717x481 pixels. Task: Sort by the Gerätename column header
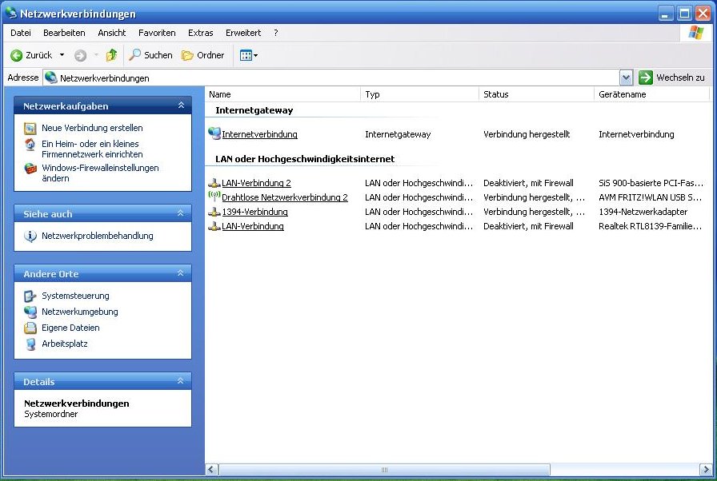[651, 94]
